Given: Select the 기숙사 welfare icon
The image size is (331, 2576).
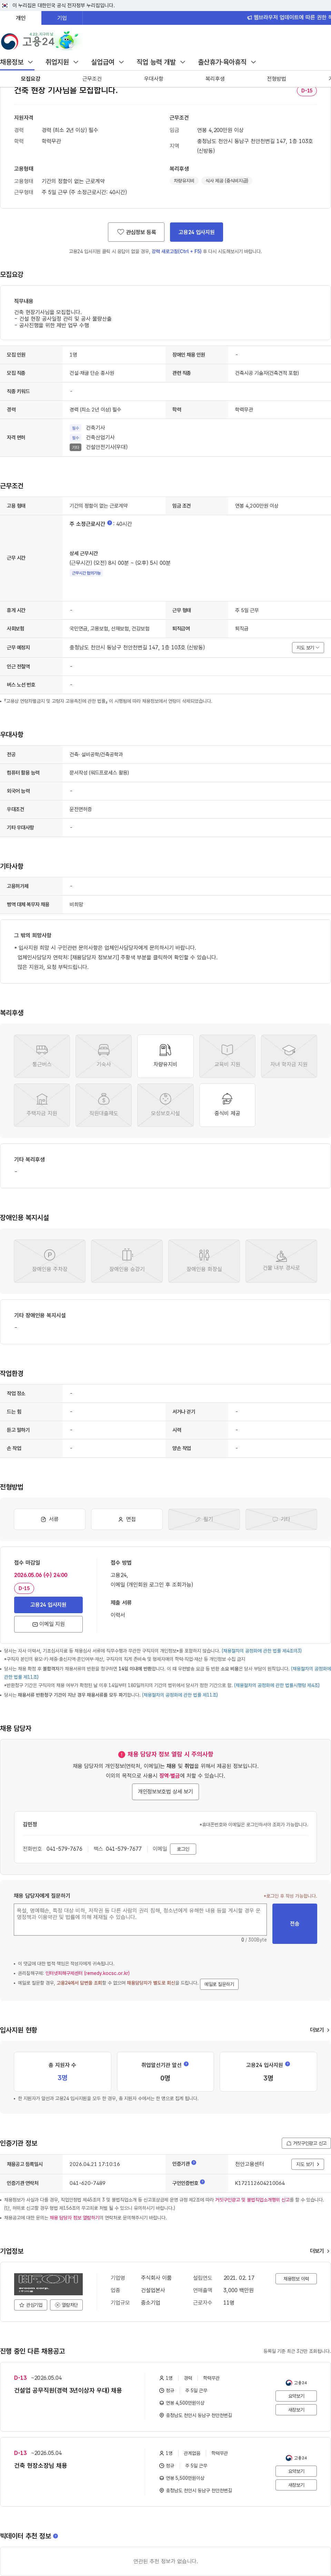Looking at the screenshot, I should [104, 1056].
